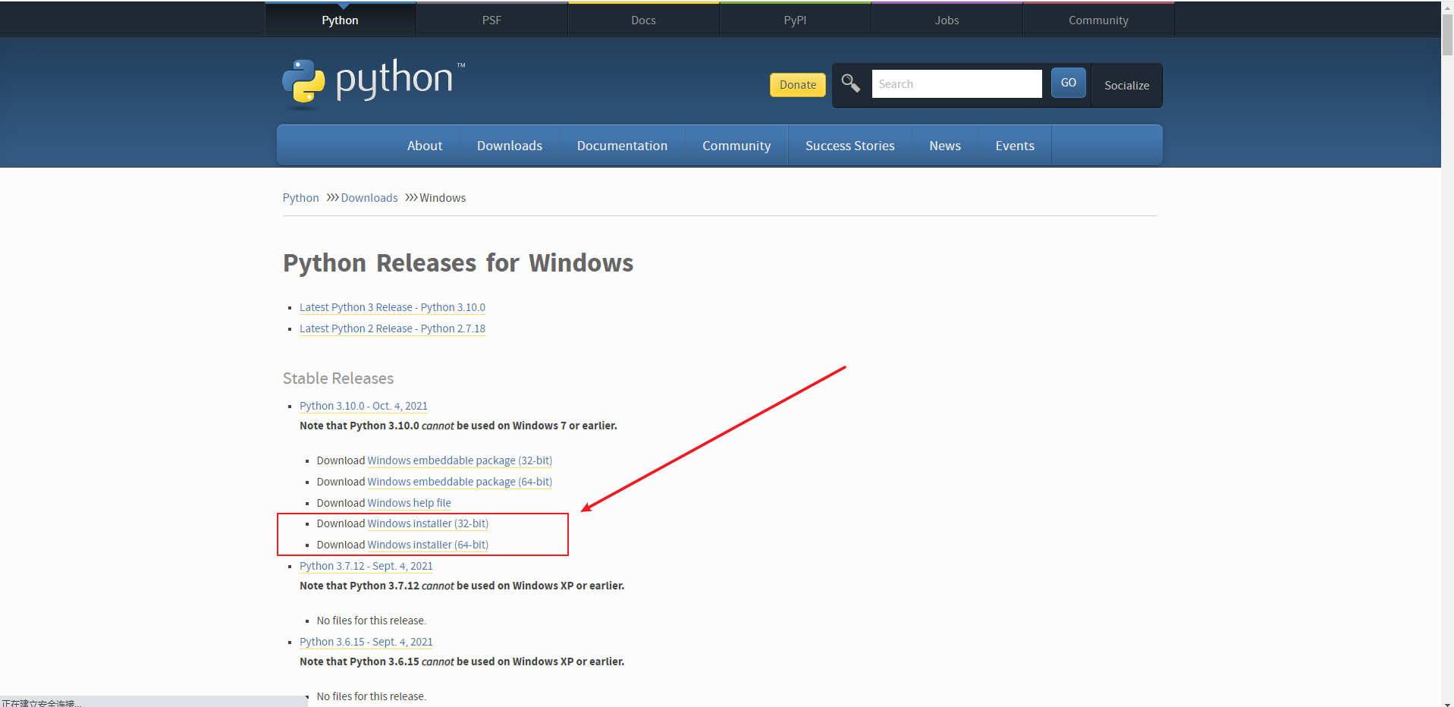Open Python 3.7.12 - Sept. 4, 2021 link
Screen dimensions: 1454x707
[366, 566]
